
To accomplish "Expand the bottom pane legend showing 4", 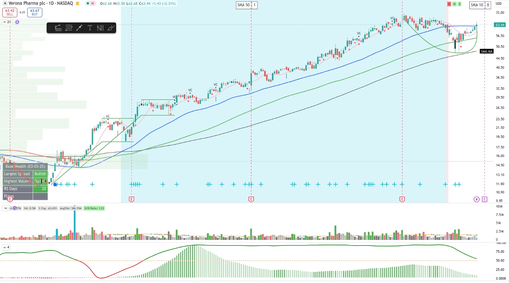I will 6,247.
